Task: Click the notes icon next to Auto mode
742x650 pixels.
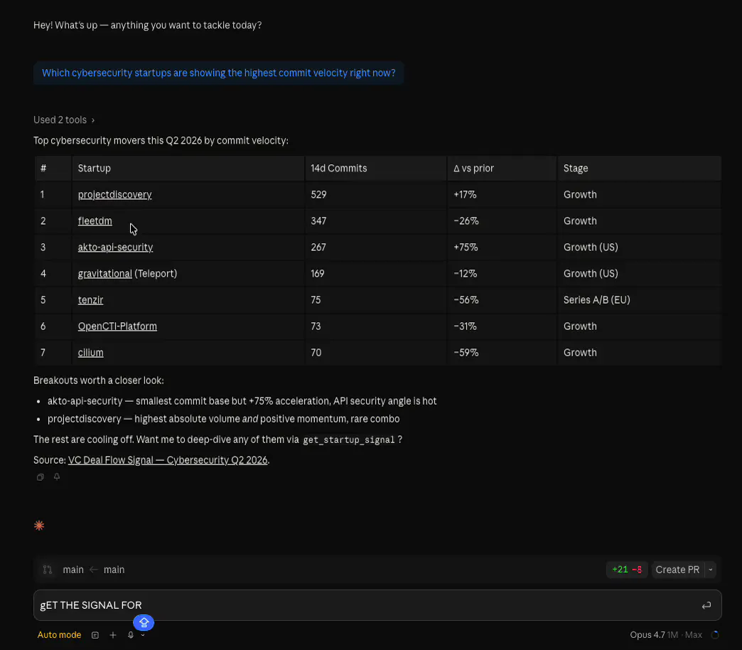Action: [95, 635]
